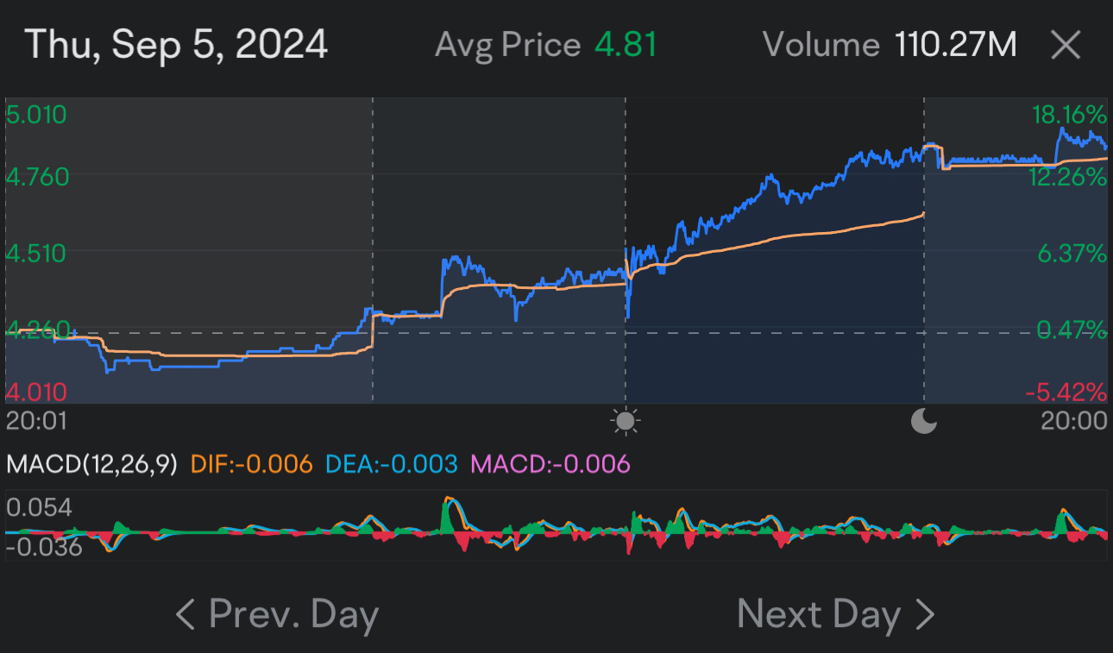Go to Prev. Day chart

tap(277, 614)
